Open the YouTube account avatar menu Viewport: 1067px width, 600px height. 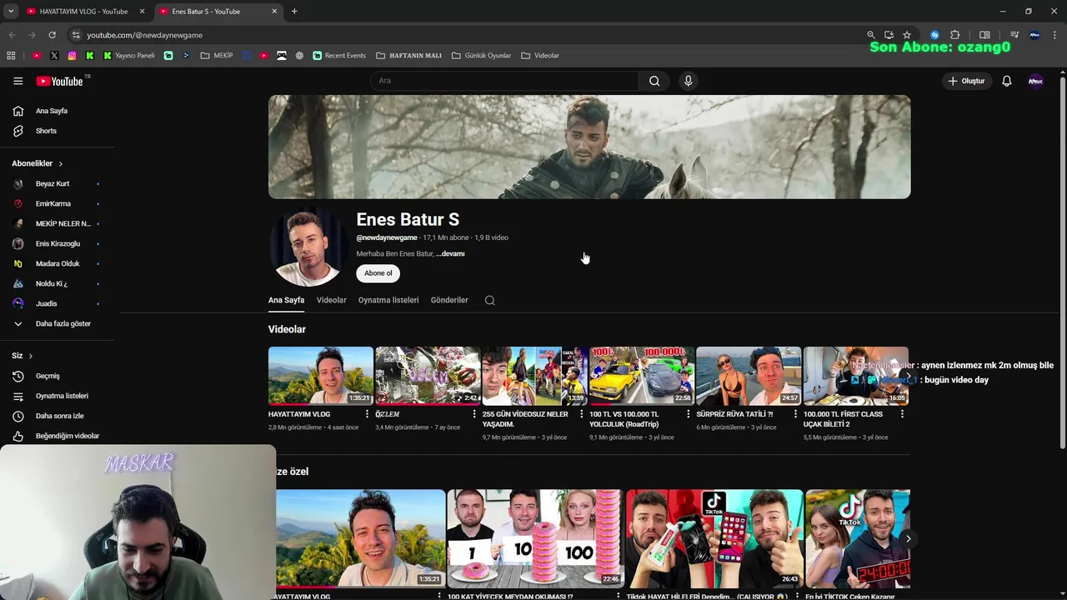point(1035,81)
